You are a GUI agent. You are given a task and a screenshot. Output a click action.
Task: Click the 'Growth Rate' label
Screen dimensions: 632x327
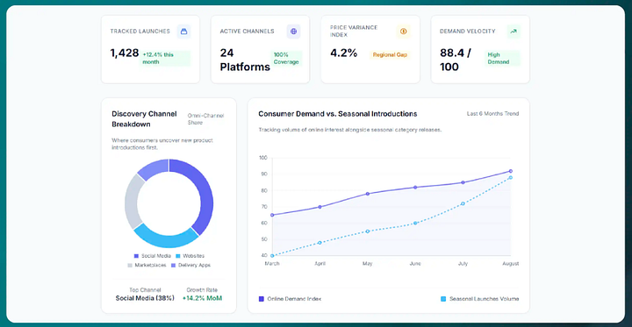pos(202,290)
